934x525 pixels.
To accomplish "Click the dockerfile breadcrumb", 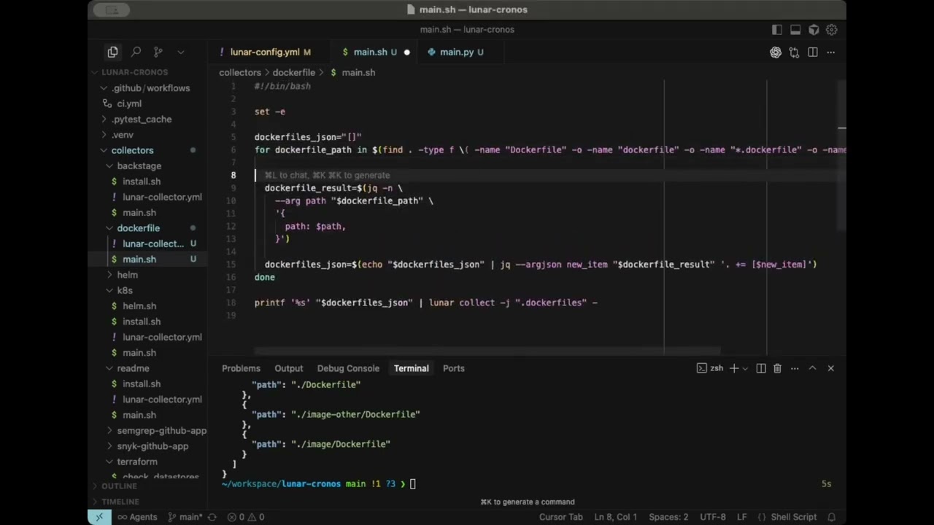I will (294, 73).
